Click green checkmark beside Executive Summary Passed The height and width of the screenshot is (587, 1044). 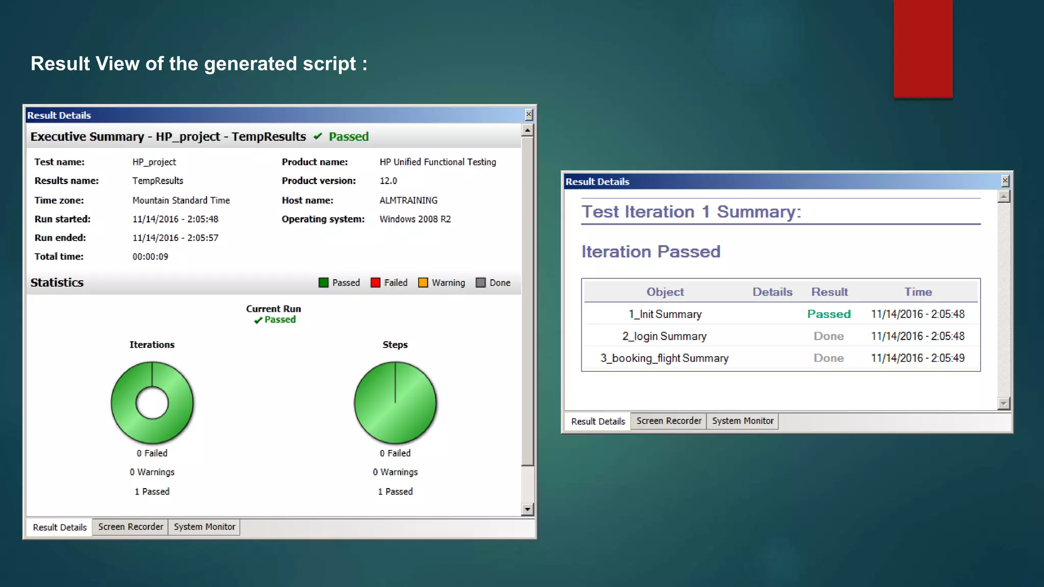[318, 137]
